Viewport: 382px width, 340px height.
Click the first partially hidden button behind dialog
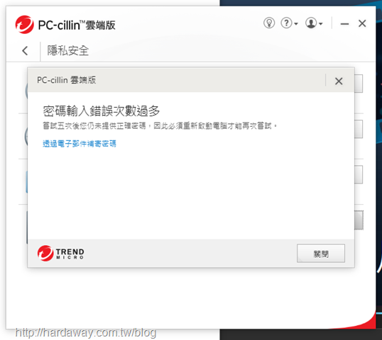pos(359,84)
